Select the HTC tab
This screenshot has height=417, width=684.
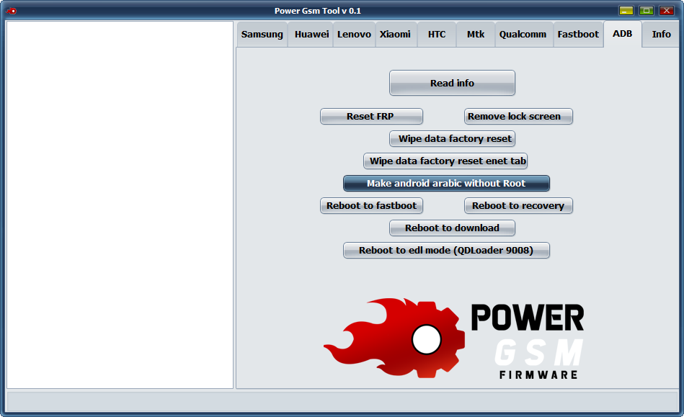[436, 34]
